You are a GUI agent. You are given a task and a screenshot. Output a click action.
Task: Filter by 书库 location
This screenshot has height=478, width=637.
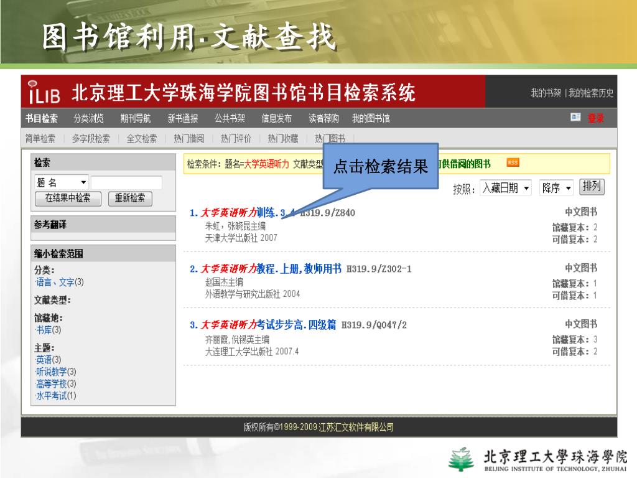[44, 330]
